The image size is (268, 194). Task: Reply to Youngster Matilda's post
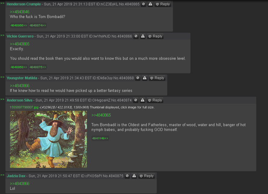tap(157, 78)
